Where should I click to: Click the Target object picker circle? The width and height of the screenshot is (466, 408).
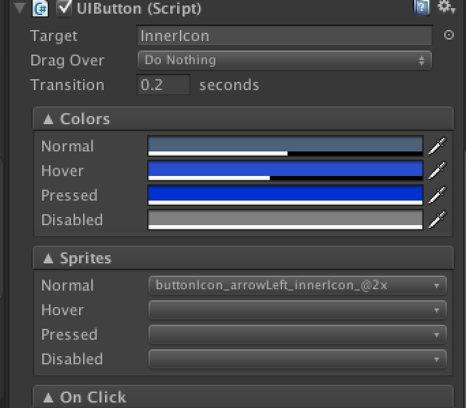coord(449,35)
